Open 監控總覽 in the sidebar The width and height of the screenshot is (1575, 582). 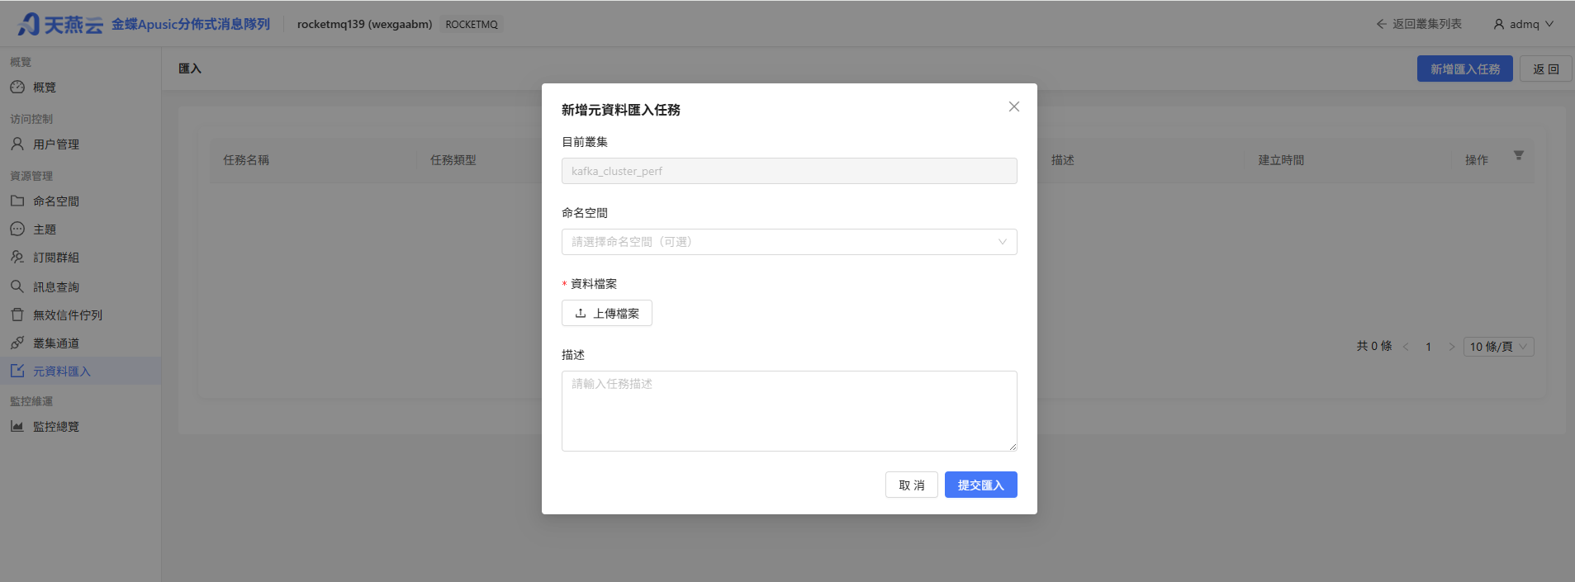[x=80, y=427]
